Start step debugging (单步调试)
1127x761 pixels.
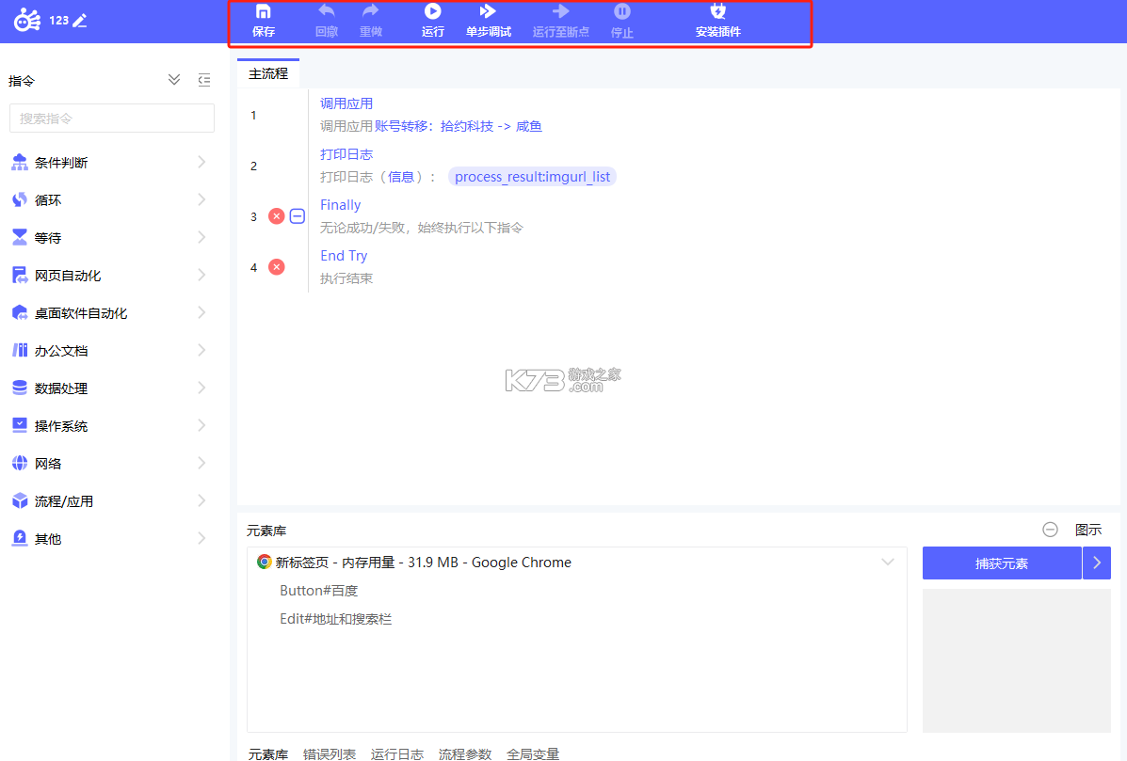[488, 20]
